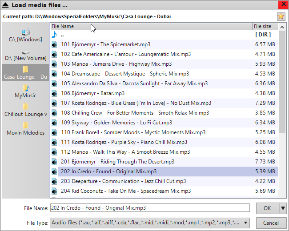Click speaker icon of 108 Chilling Crew track
The width and height of the screenshot is (289, 231).
(x=54, y=113)
